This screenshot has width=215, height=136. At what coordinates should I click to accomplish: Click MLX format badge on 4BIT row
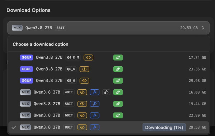[x=25, y=92]
